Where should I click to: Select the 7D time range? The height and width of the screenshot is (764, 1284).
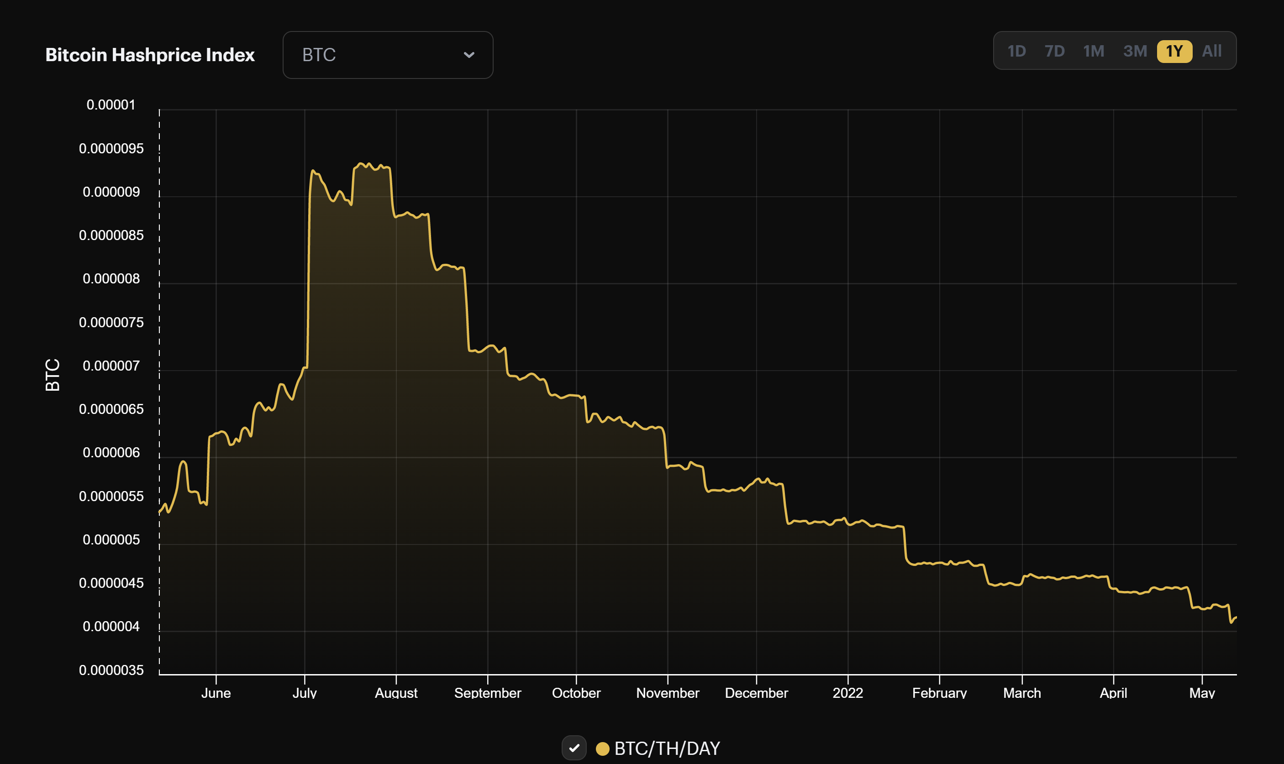coord(1055,51)
